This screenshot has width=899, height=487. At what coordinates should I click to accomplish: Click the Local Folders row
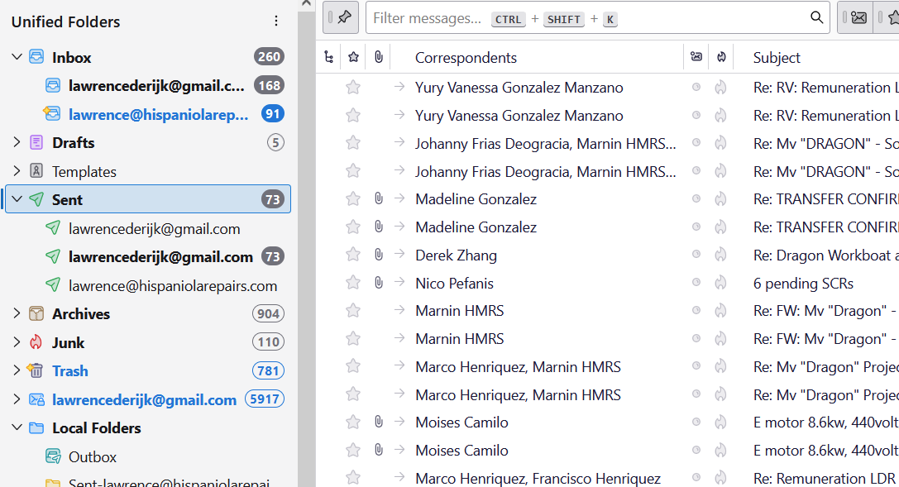pyautogui.click(x=148, y=428)
